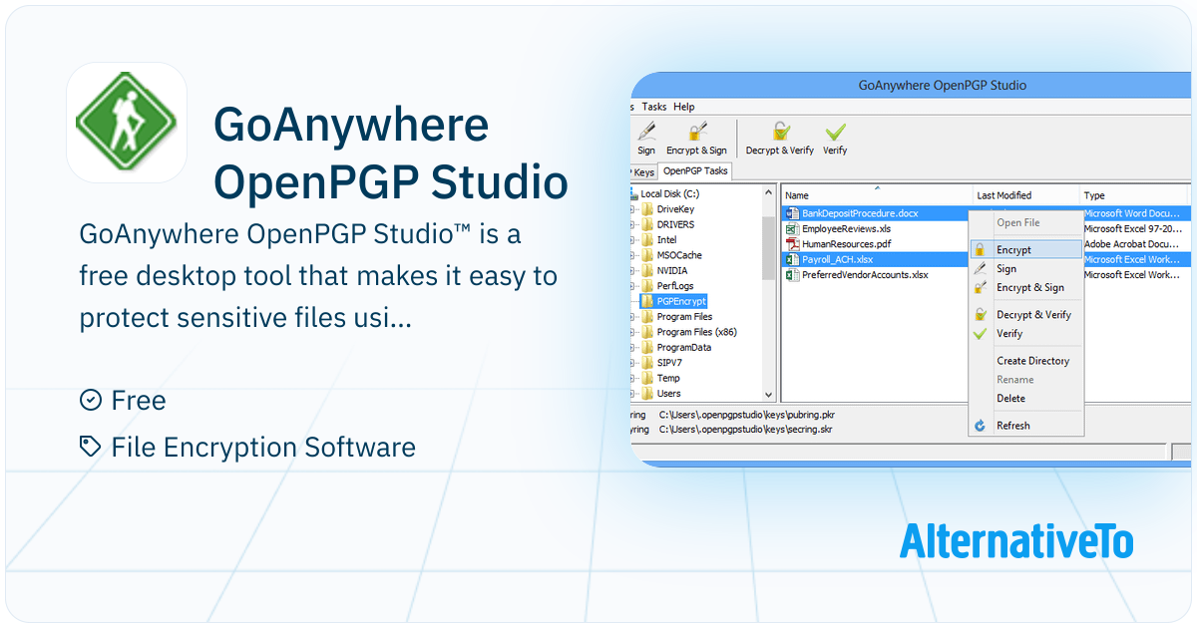Click the Word icon beside BankDepositProcedure.docx
The height and width of the screenshot is (628, 1197).
(793, 213)
